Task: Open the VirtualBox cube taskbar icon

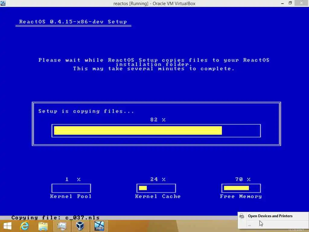Action: point(80,226)
